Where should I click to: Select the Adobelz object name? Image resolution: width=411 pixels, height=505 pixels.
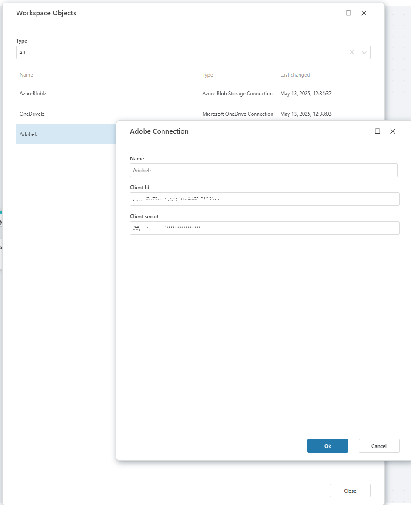(29, 134)
